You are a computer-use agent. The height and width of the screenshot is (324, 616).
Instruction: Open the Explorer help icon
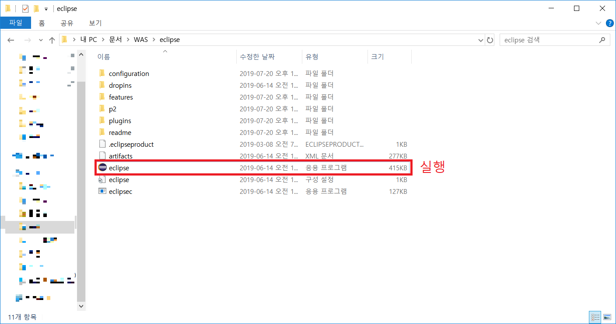[609, 23]
